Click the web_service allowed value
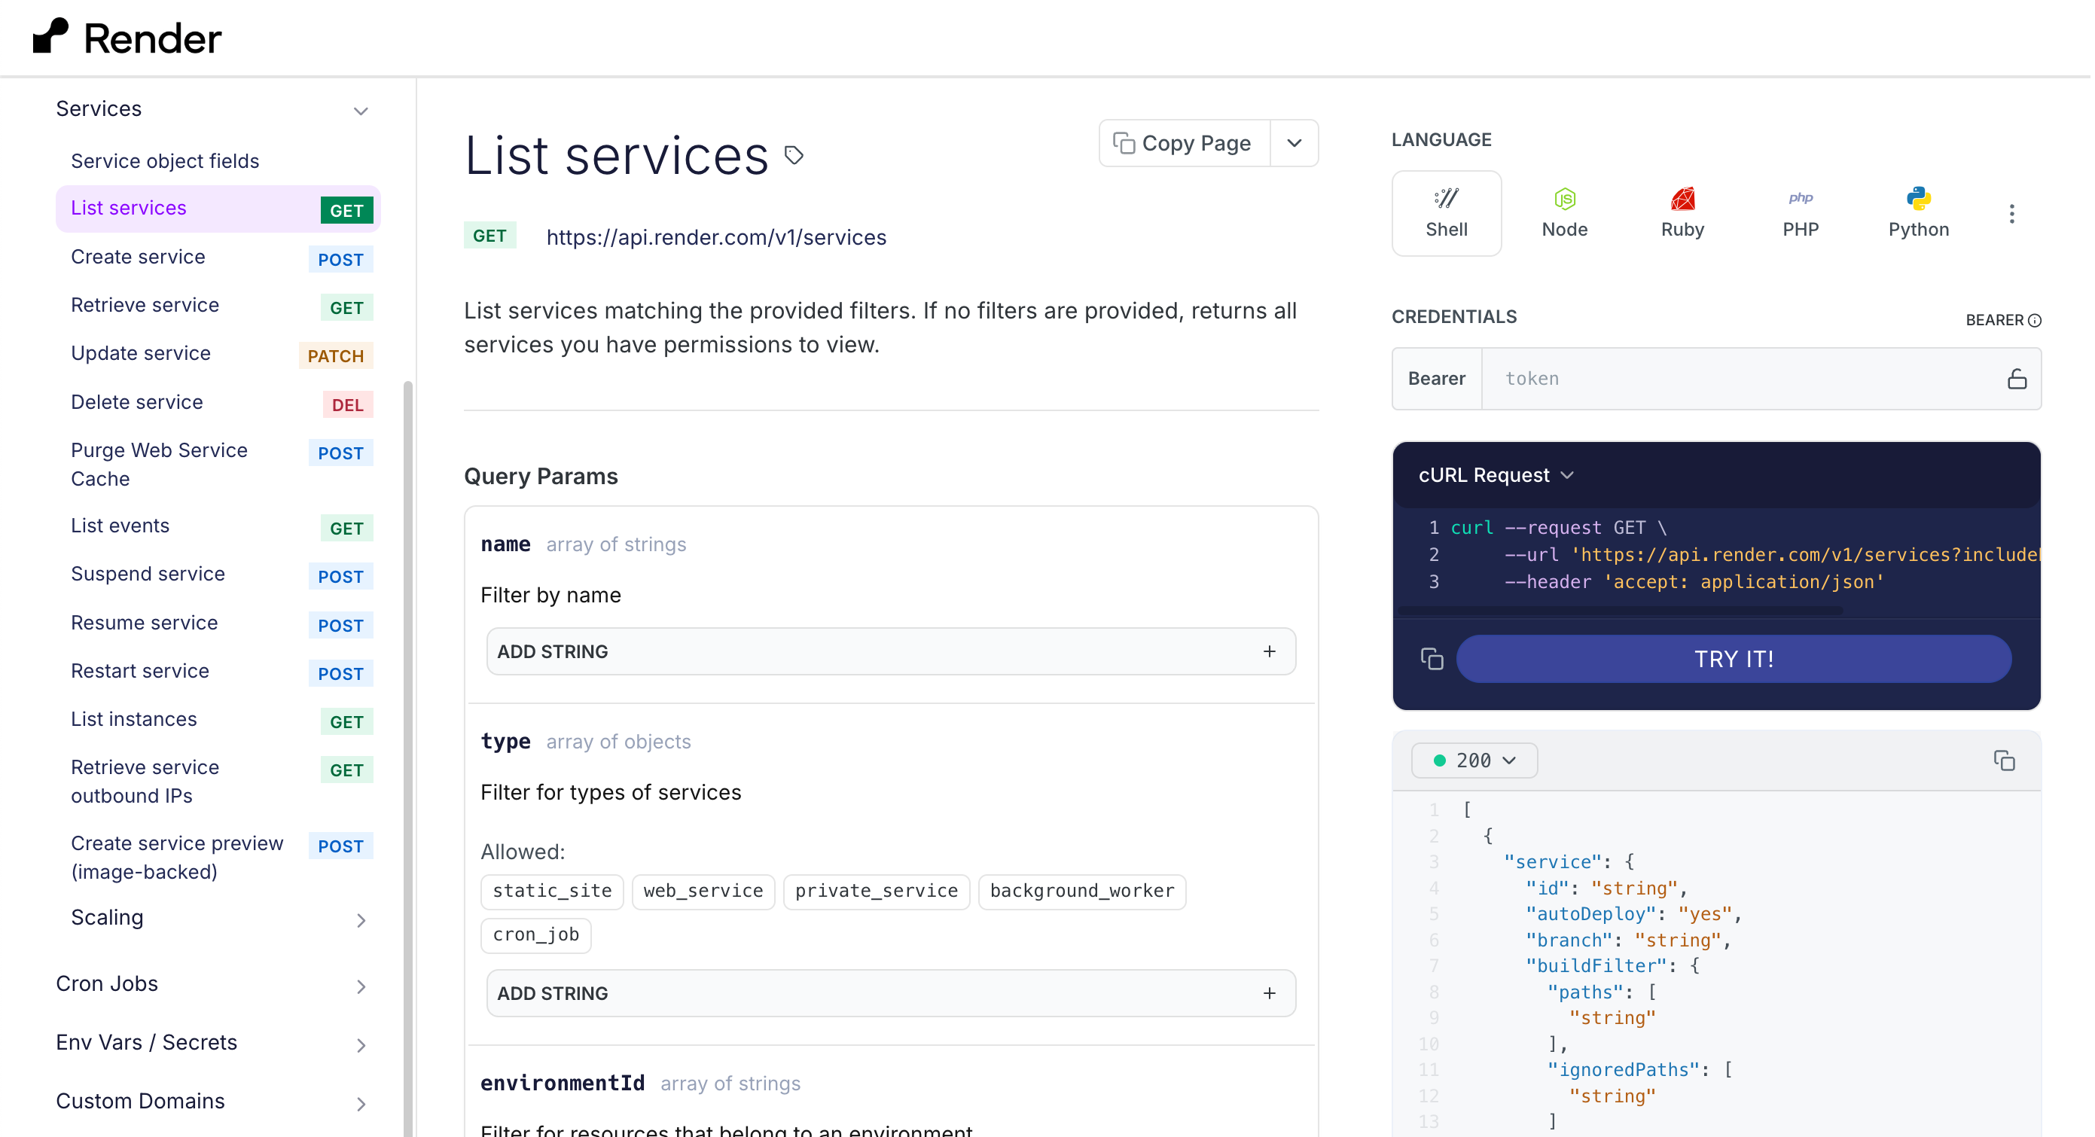Image resolution: width=2095 pixels, height=1137 pixels. point(704,892)
